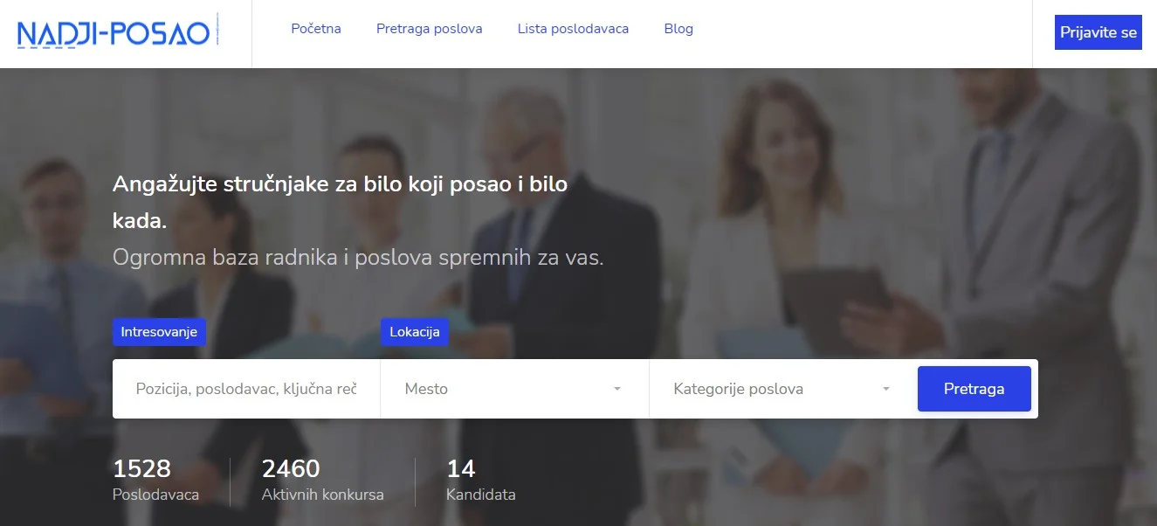The width and height of the screenshot is (1157, 526).
Task: Click the arrow icon in Mesto field
Action: 617,389
